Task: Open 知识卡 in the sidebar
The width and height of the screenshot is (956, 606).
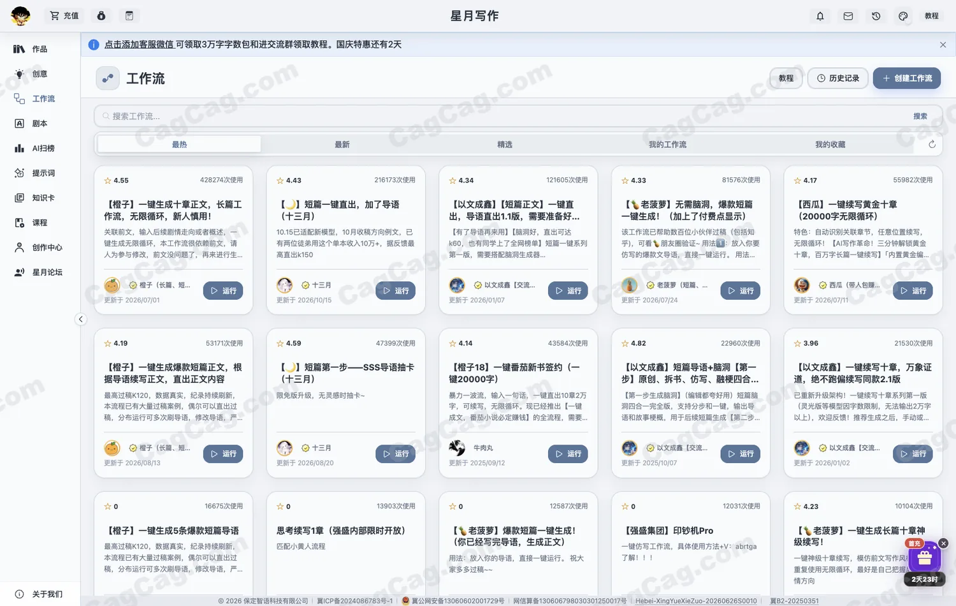Action: (x=40, y=198)
